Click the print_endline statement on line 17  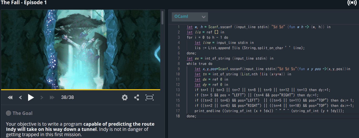[269, 111]
